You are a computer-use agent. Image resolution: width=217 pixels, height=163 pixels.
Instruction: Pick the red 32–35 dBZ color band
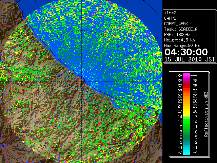click(x=186, y=86)
